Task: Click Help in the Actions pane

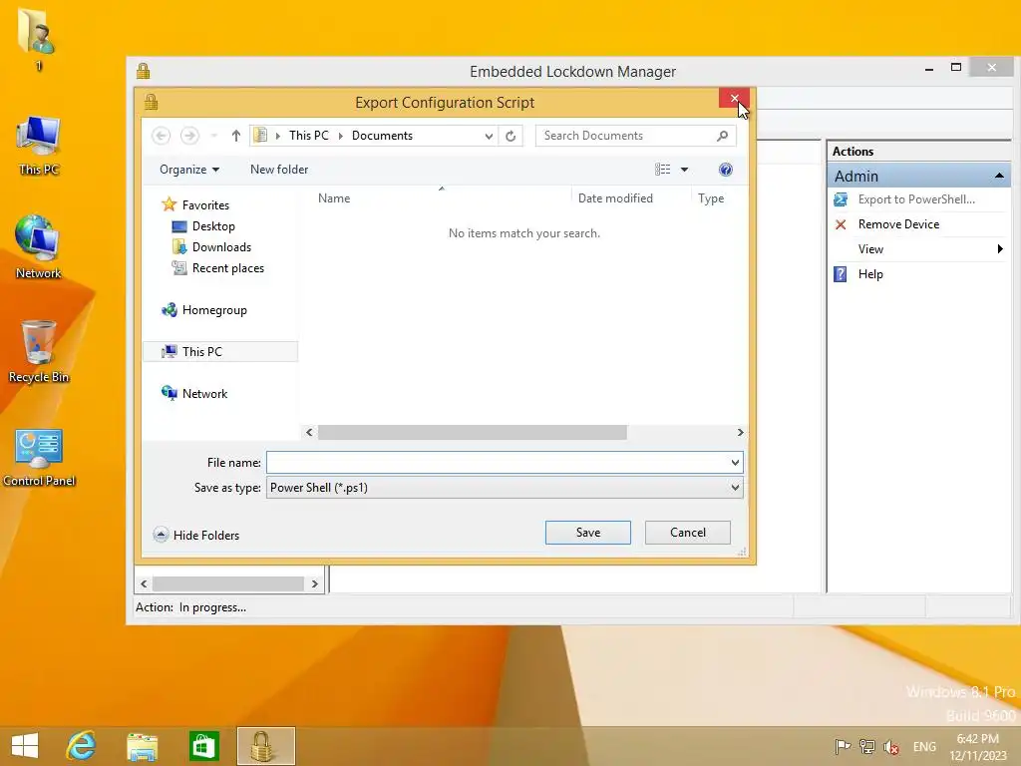Action: tap(870, 274)
